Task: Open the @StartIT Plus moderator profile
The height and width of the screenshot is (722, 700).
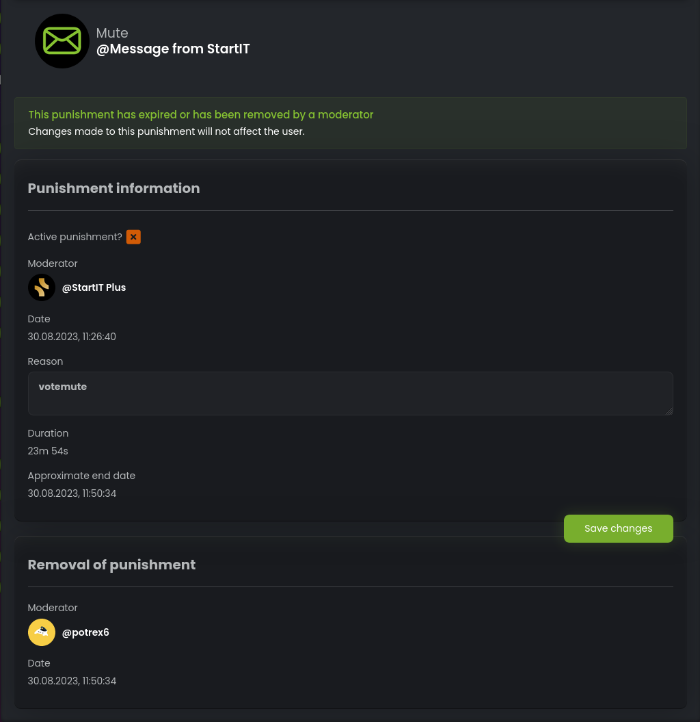Action: 94,287
